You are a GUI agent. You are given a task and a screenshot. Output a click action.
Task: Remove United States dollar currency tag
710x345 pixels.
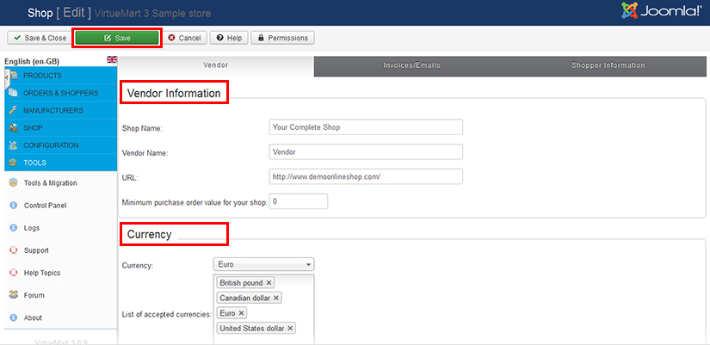(291, 329)
